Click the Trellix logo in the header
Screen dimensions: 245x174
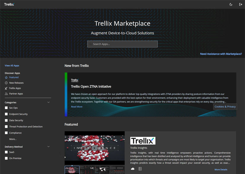click(9, 4)
